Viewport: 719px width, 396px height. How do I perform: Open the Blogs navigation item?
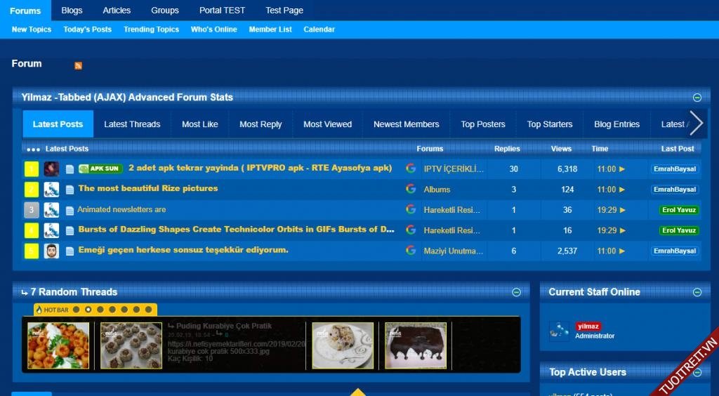click(x=72, y=11)
